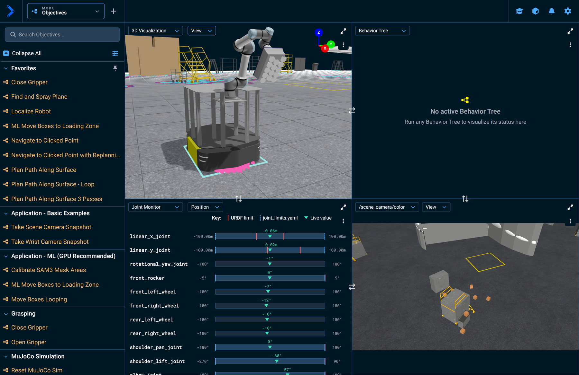The height and width of the screenshot is (375, 579).
Task: Click the Z axis gizmo handle
Action: [318, 32]
